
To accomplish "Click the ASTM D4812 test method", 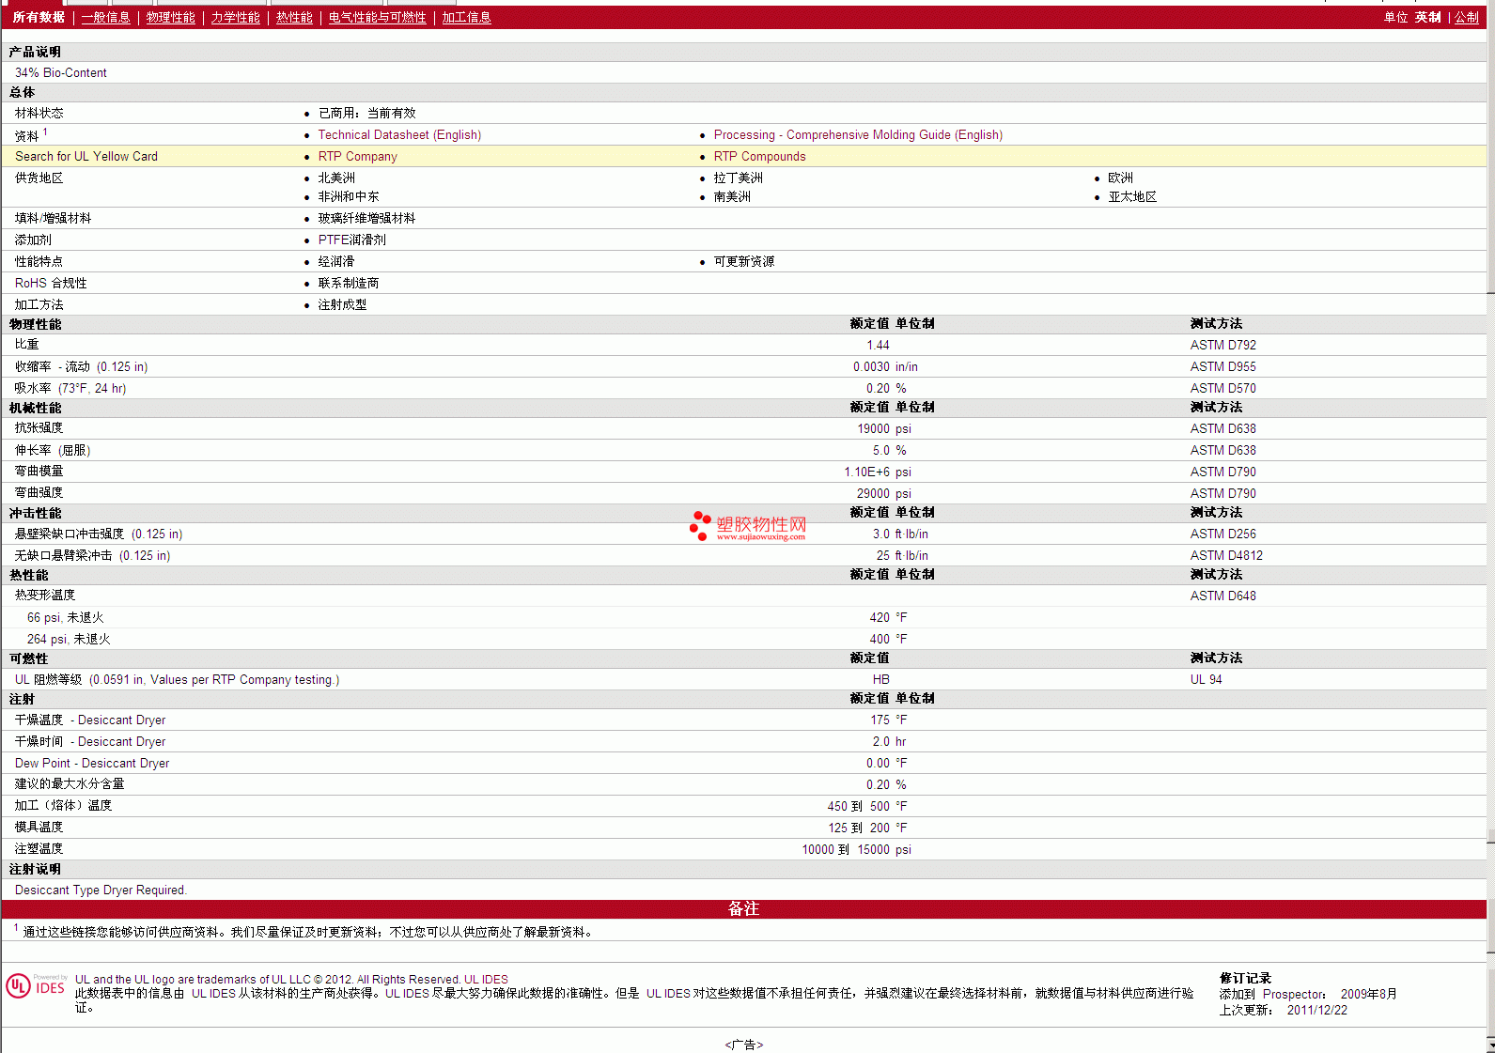I will tap(1226, 556).
